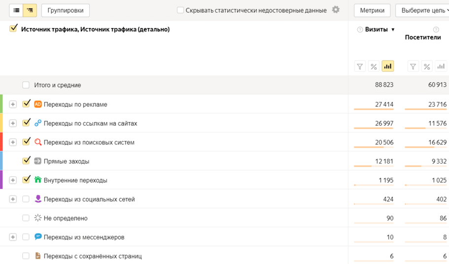The height and width of the screenshot is (264, 449).
Task: Expand Переходы по рекламе row
Action: click(13, 104)
